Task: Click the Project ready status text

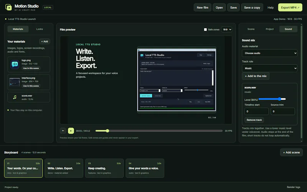Action: (12, 187)
